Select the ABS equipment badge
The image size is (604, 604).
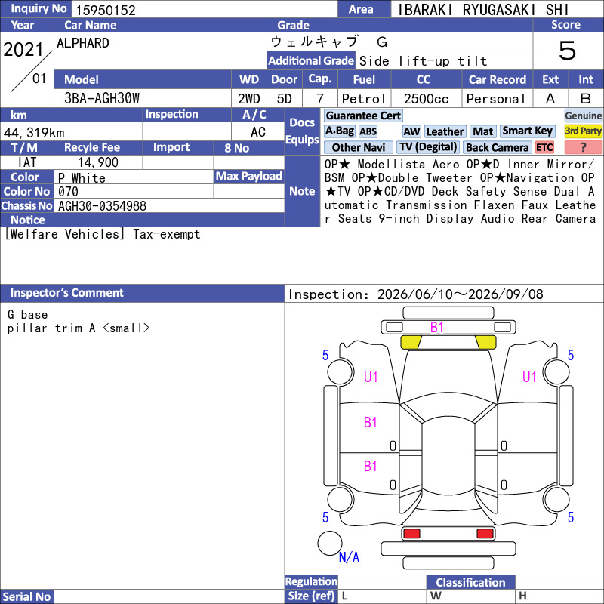click(368, 131)
